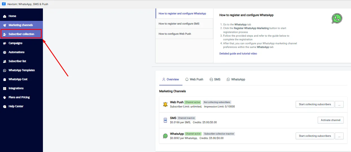Click the Subscriber collection person icon
The image size is (351, 152).
click(5, 34)
